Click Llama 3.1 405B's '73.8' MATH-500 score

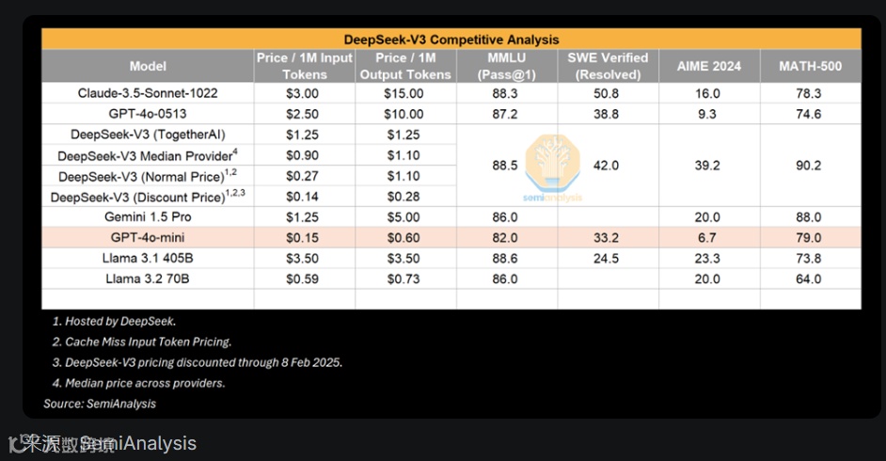[809, 258]
